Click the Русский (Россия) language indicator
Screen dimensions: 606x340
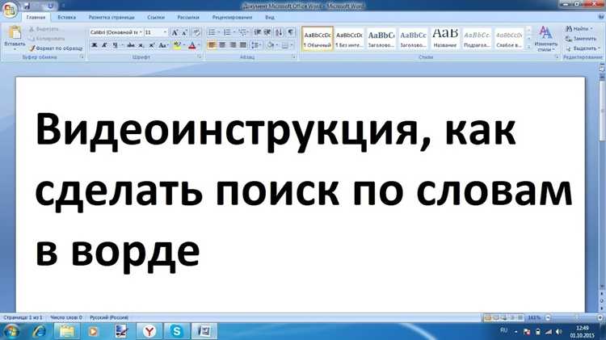click(x=109, y=317)
